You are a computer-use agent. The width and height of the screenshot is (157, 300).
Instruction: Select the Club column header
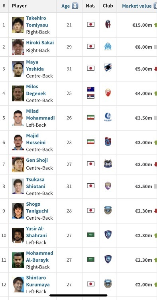point(108,6)
